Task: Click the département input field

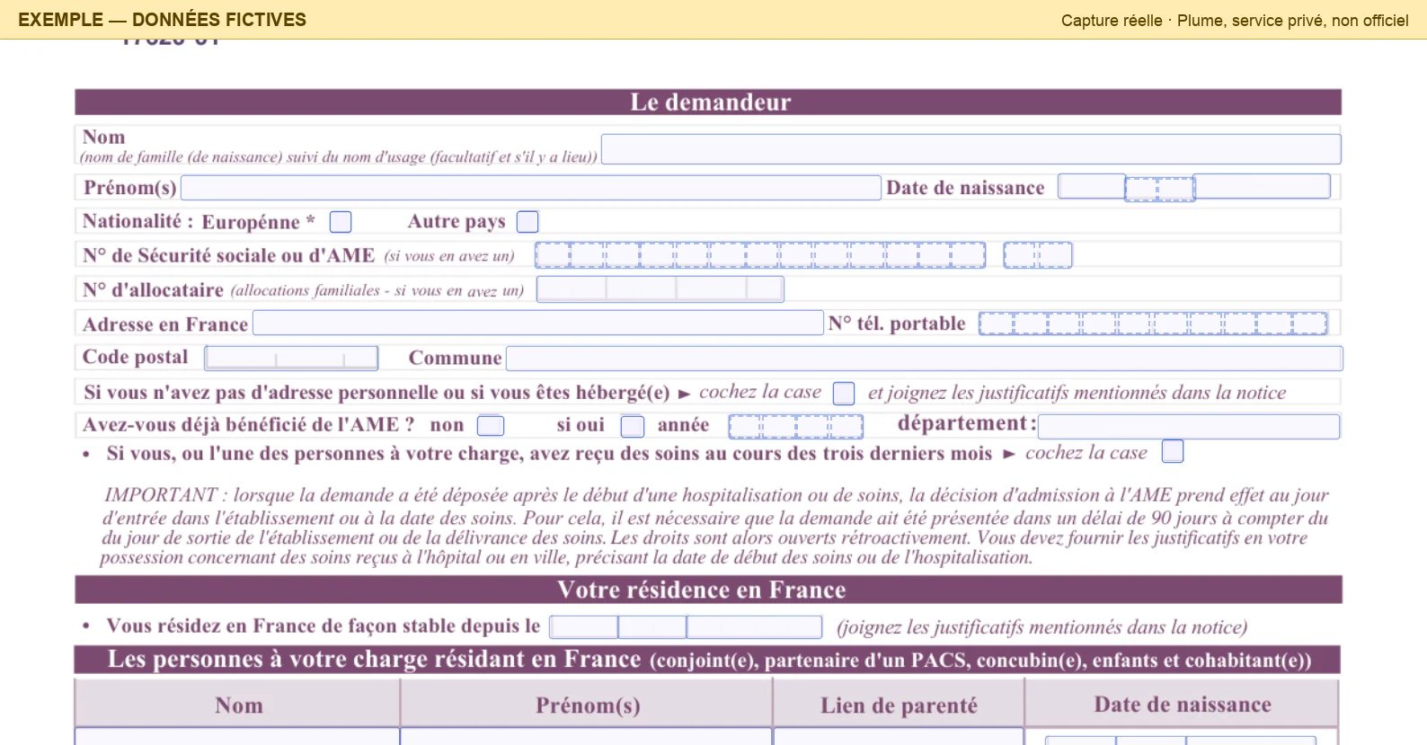Action: click(1189, 426)
